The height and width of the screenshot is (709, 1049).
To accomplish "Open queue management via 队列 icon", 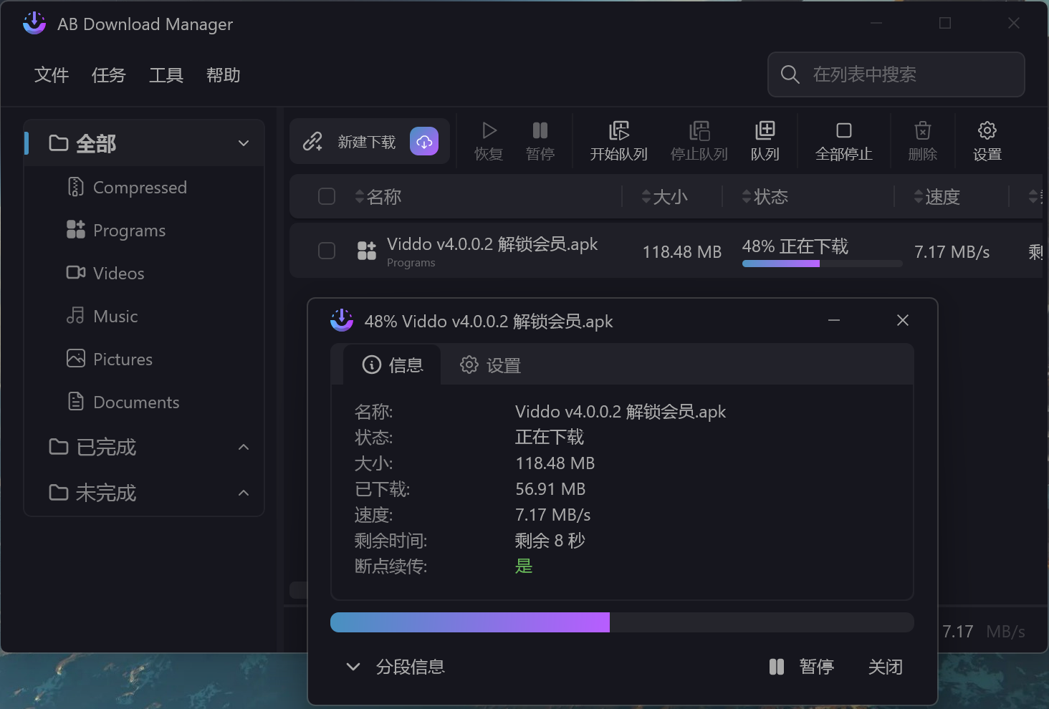I will point(765,140).
